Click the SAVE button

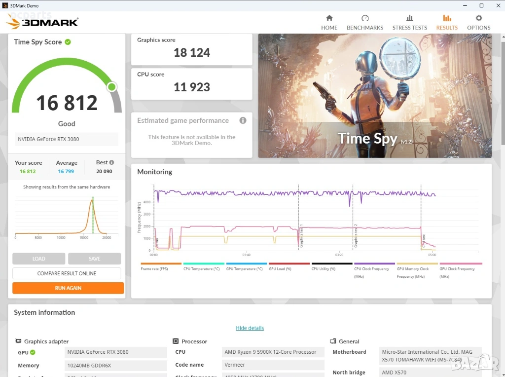(94, 259)
